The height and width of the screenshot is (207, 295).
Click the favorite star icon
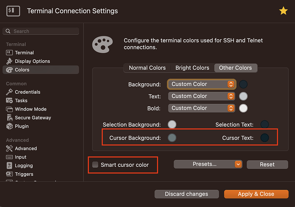pos(283,11)
